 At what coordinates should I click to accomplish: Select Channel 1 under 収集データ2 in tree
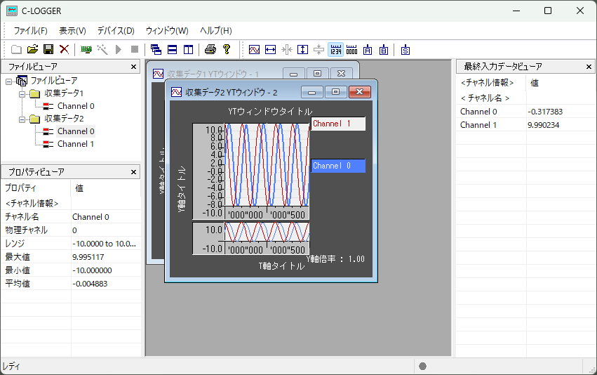pos(75,144)
